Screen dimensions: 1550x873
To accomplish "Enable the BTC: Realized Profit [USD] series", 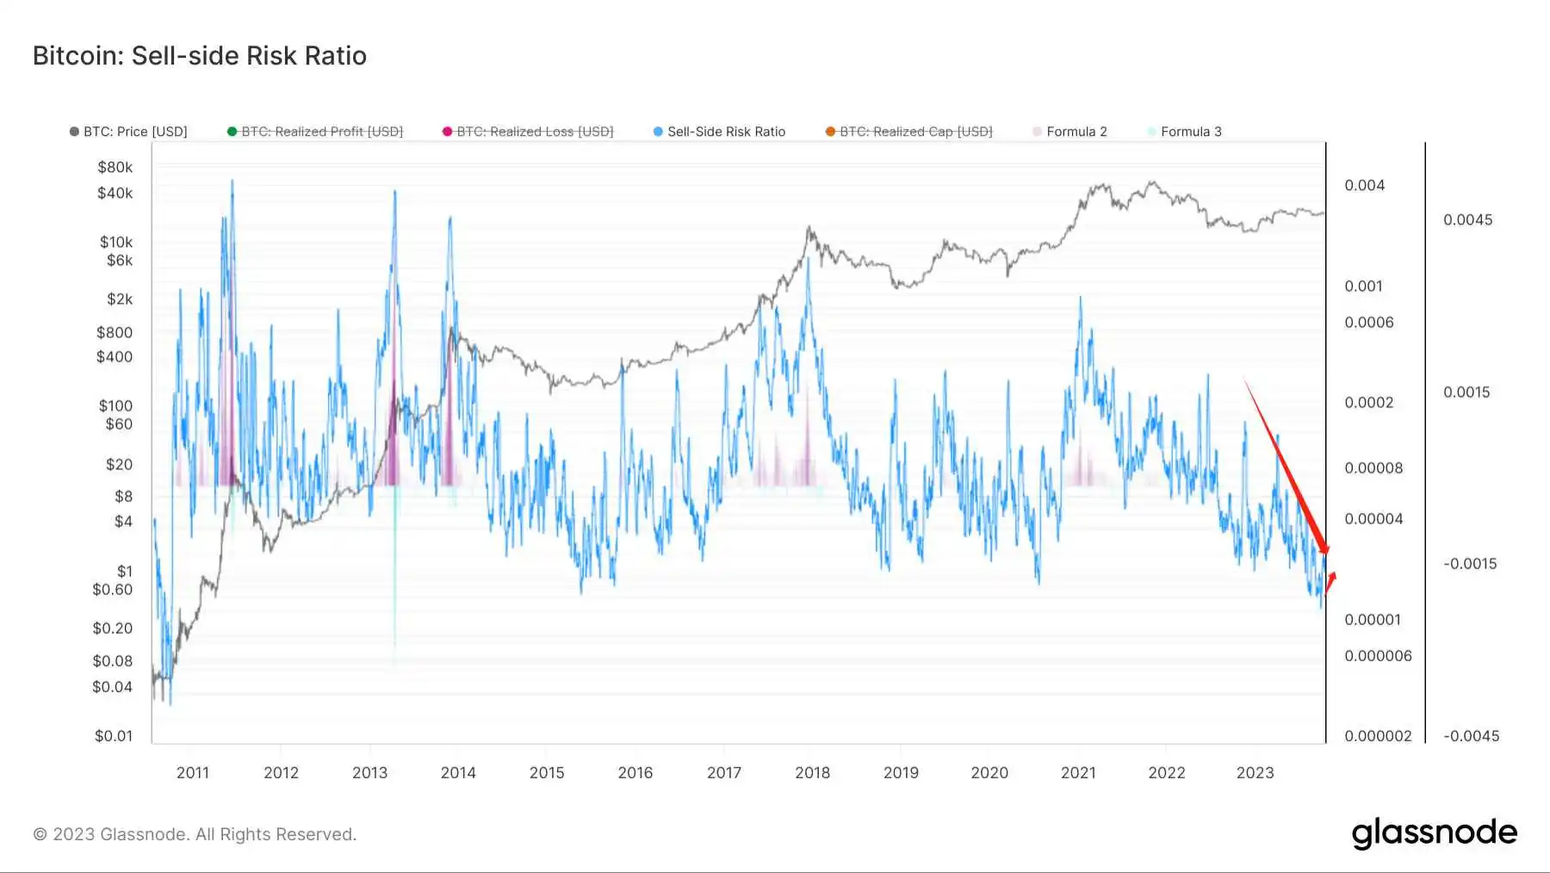I will (x=321, y=132).
